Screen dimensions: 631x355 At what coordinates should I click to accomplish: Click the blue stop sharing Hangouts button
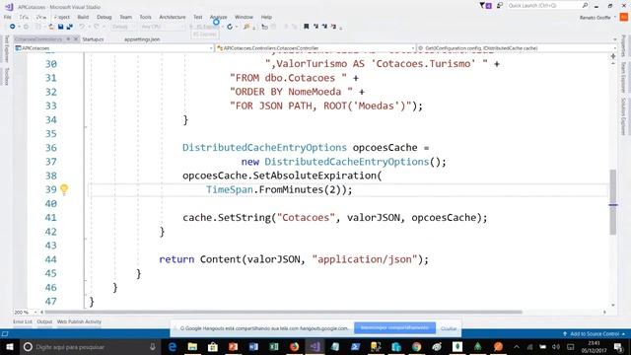(x=394, y=327)
